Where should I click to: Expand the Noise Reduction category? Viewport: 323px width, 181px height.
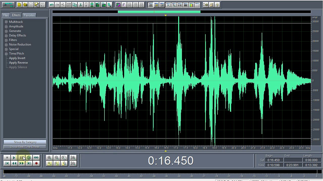pos(6,44)
